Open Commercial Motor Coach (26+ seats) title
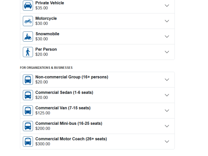The height and width of the screenshot is (156, 208). [71, 139]
